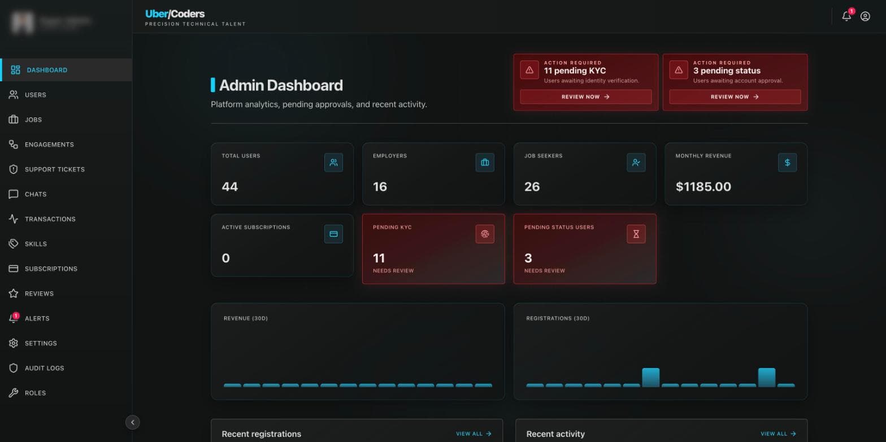Click the Employers card briefcase icon

[x=485, y=163]
